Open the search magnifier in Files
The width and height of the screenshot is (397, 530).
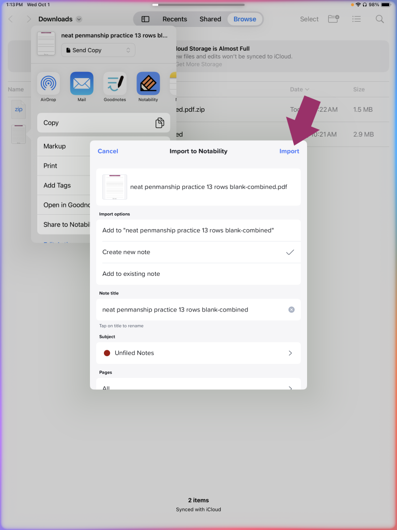pos(380,19)
